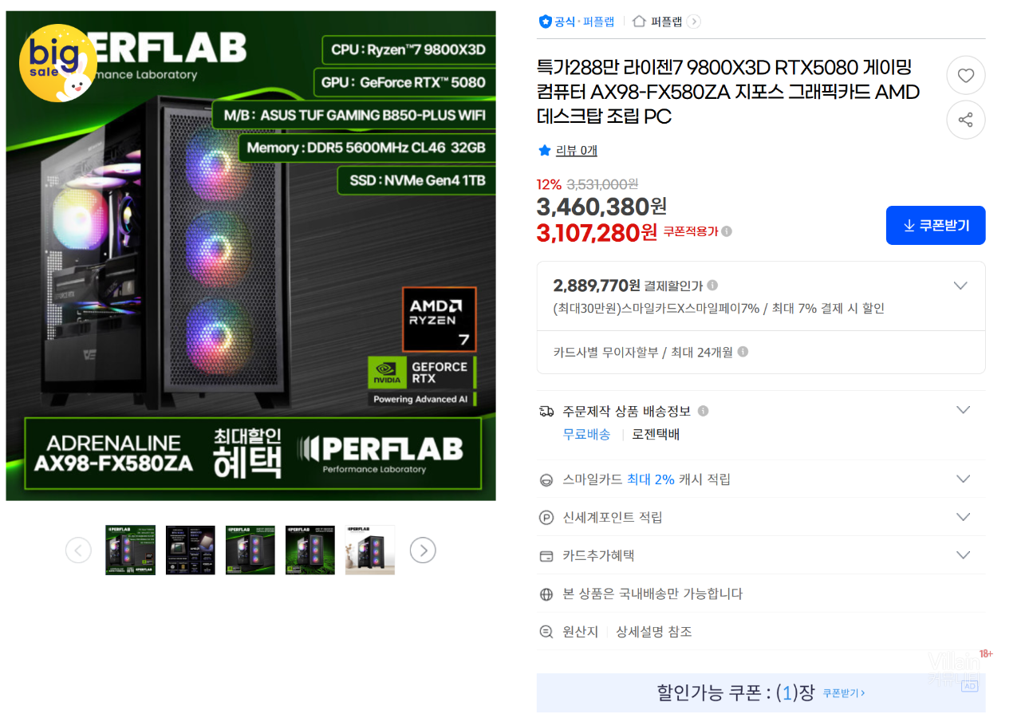Expand the 결제할인가 details chevron
Screen dimensions: 1021x714
[x=960, y=286]
